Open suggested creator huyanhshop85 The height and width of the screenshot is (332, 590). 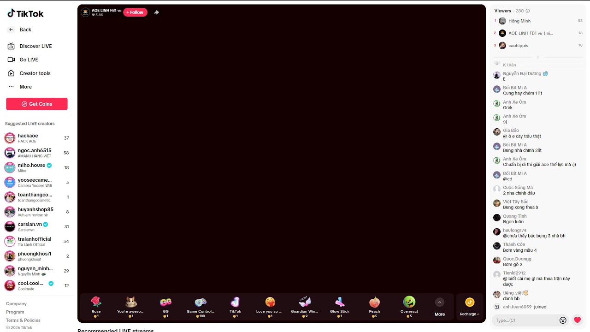coord(37,212)
